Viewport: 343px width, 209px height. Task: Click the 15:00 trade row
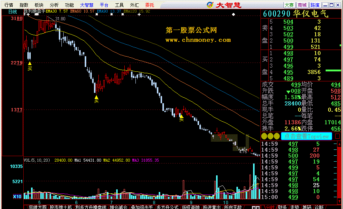click(x=299, y=197)
